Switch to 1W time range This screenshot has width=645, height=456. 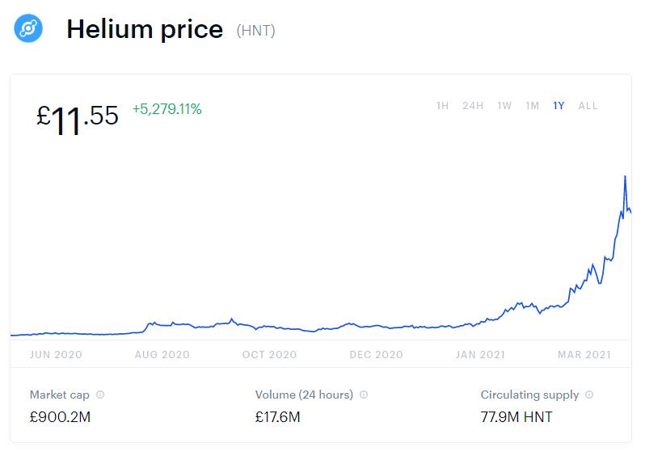[x=504, y=106]
